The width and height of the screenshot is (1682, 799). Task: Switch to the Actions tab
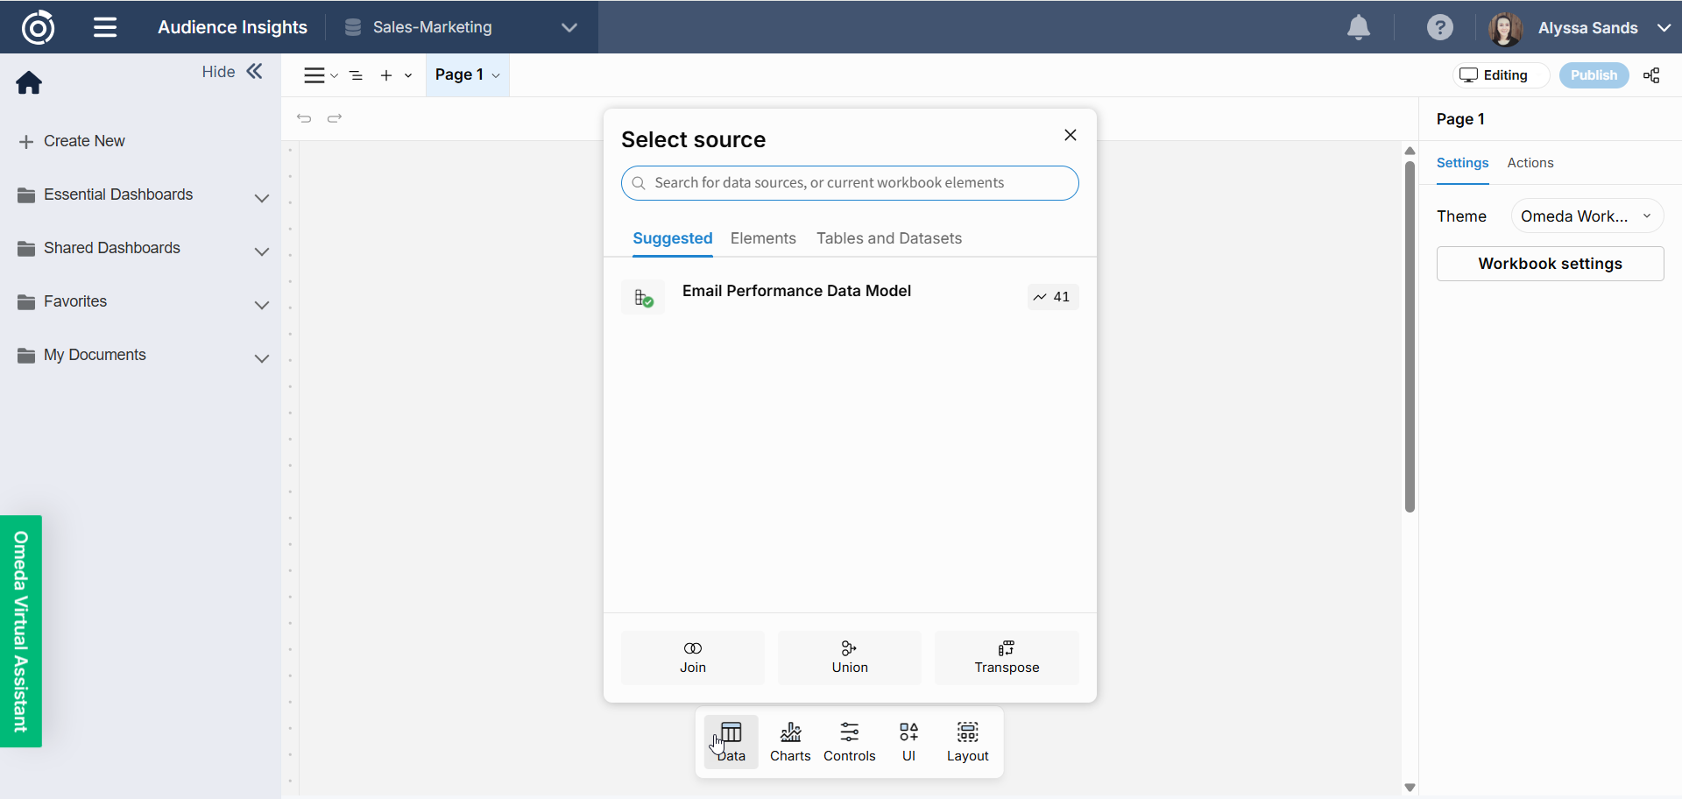[1530, 163]
